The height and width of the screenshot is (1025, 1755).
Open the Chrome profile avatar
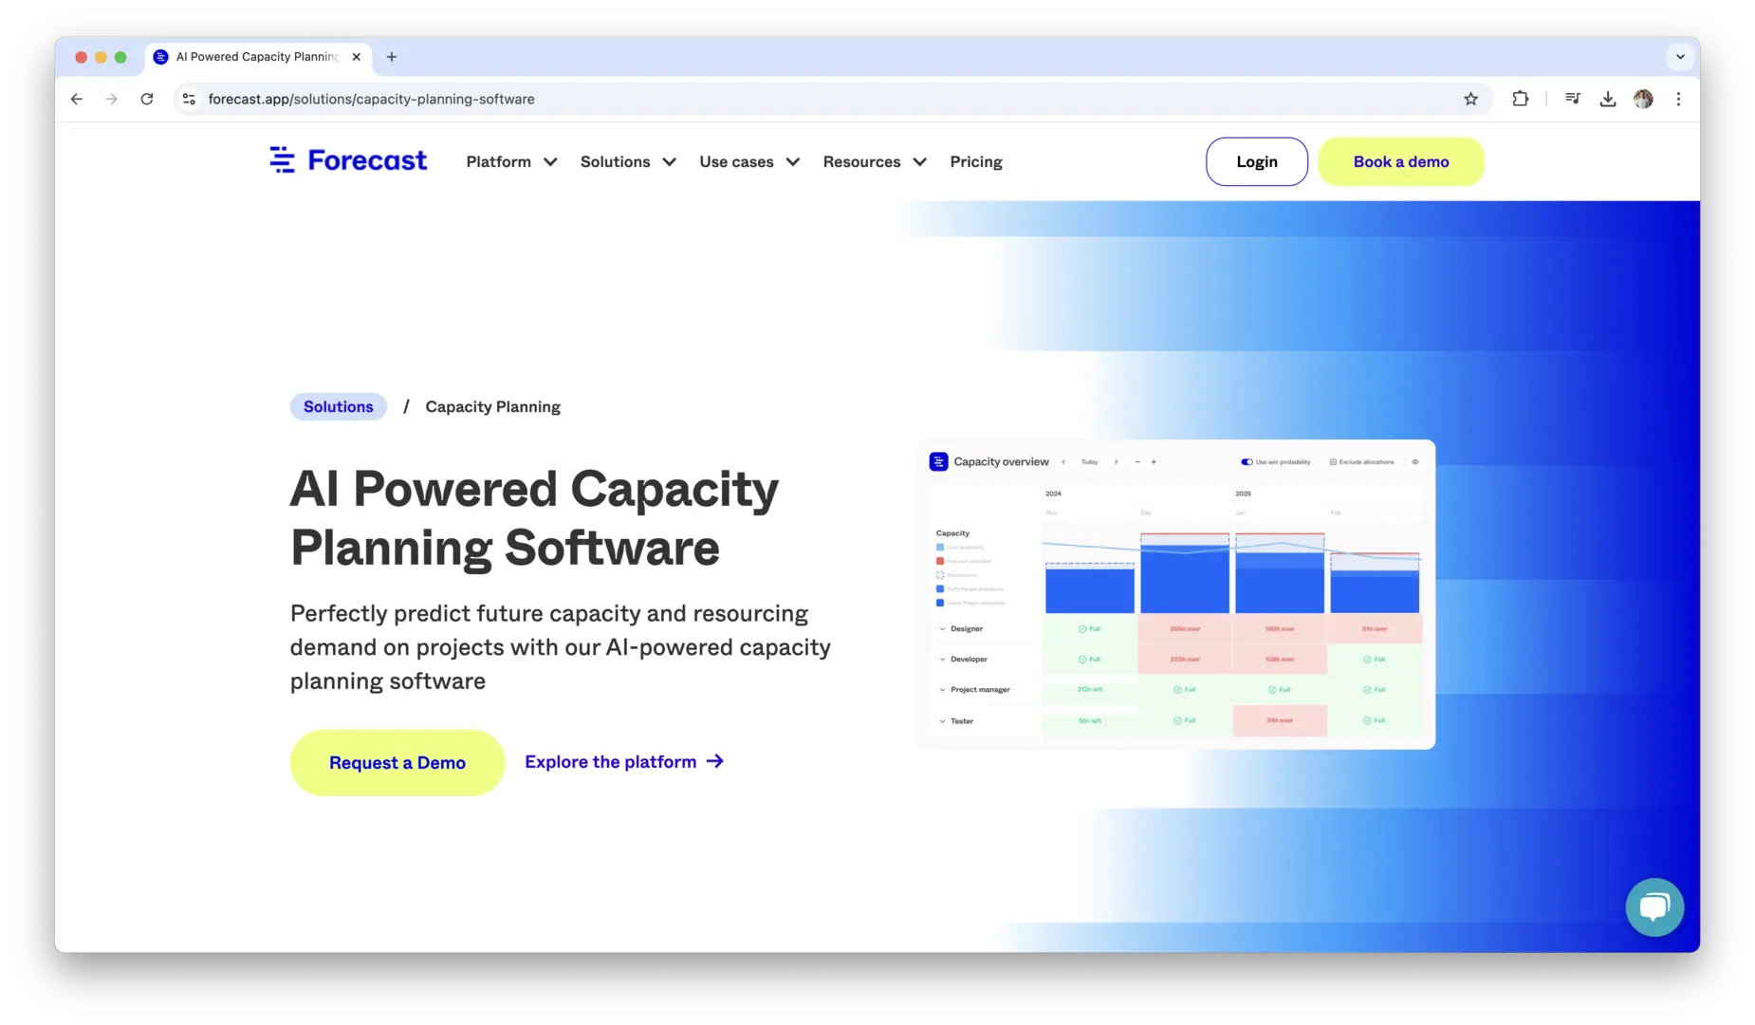(1643, 99)
